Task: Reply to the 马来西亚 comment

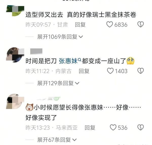Action: click(x=90, y=128)
